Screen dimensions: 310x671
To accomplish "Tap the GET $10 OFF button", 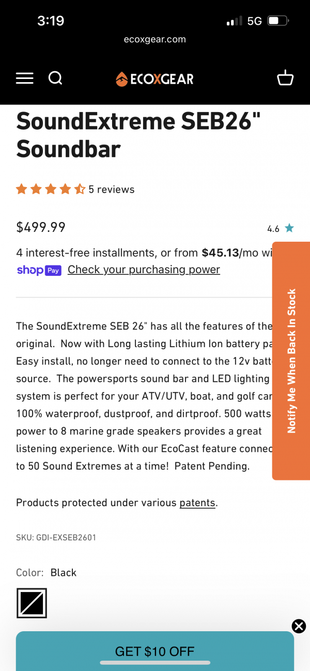I will (155, 652).
